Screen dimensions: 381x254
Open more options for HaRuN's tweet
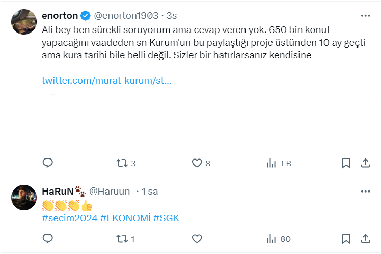pyautogui.click(x=365, y=192)
